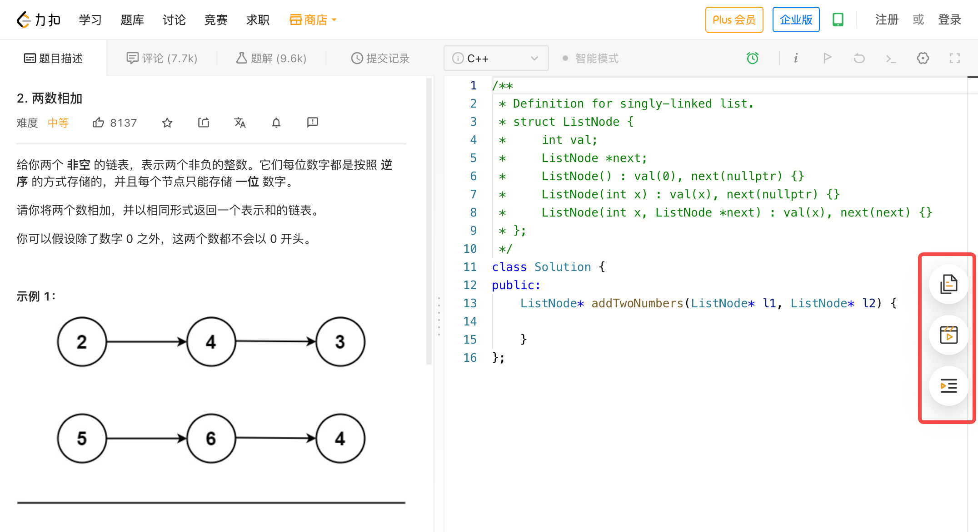Open the console terminal icon

coord(891,58)
